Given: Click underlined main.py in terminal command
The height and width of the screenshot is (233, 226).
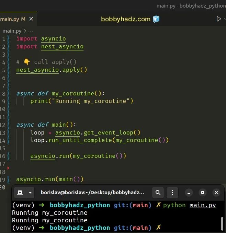Looking at the screenshot, I should point(203,205).
